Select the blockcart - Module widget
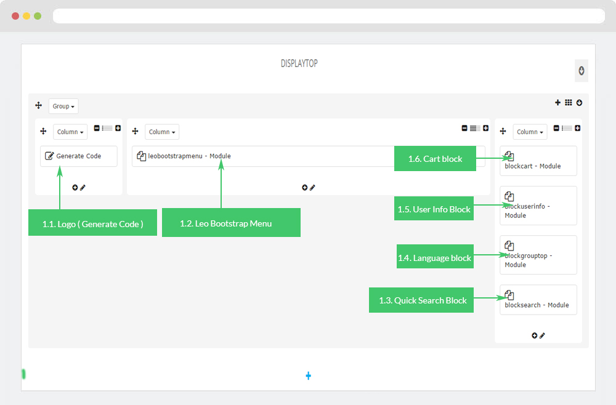 click(538, 161)
